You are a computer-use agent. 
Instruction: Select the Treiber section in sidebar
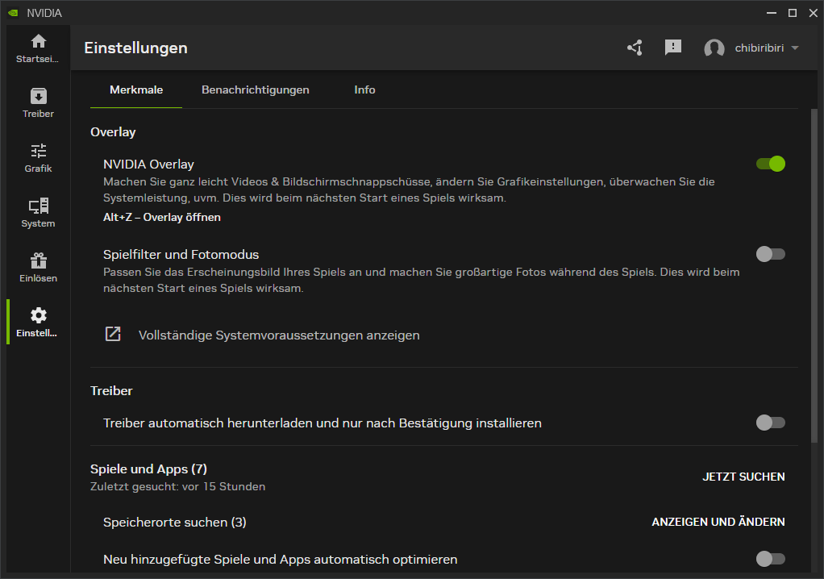point(38,102)
